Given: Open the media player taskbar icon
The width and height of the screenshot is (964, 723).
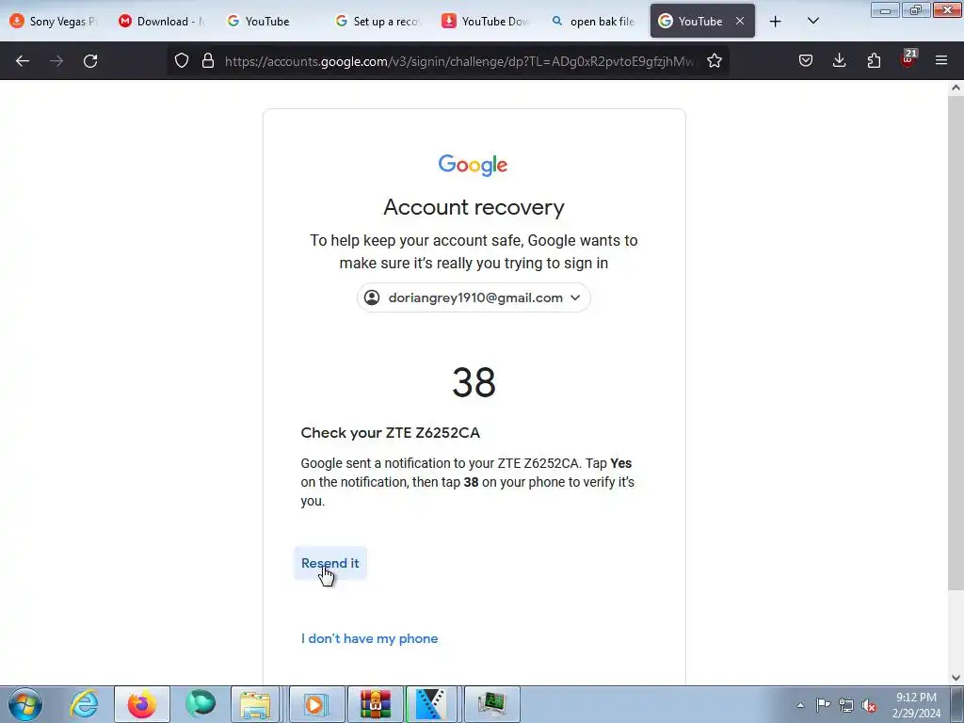Looking at the screenshot, I should pyautogui.click(x=316, y=704).
